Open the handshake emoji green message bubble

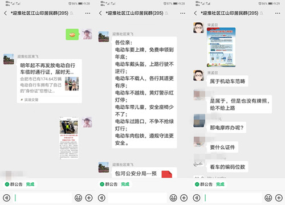72,34
